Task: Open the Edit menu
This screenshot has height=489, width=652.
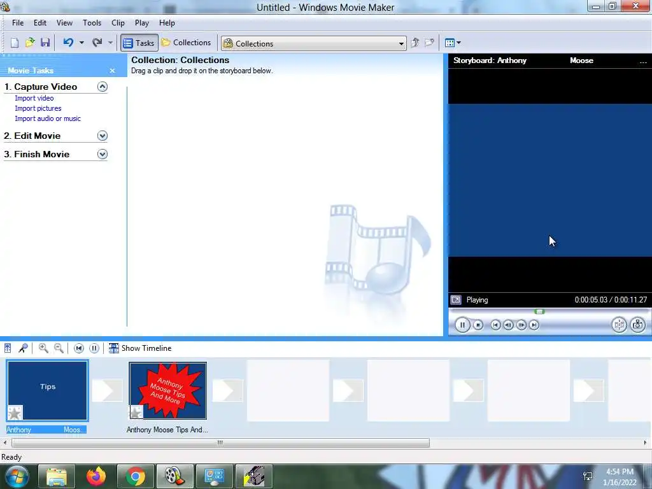Action: 40,23
